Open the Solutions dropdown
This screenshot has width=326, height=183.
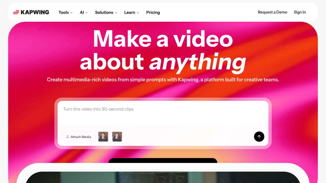[x=106, y=12]
